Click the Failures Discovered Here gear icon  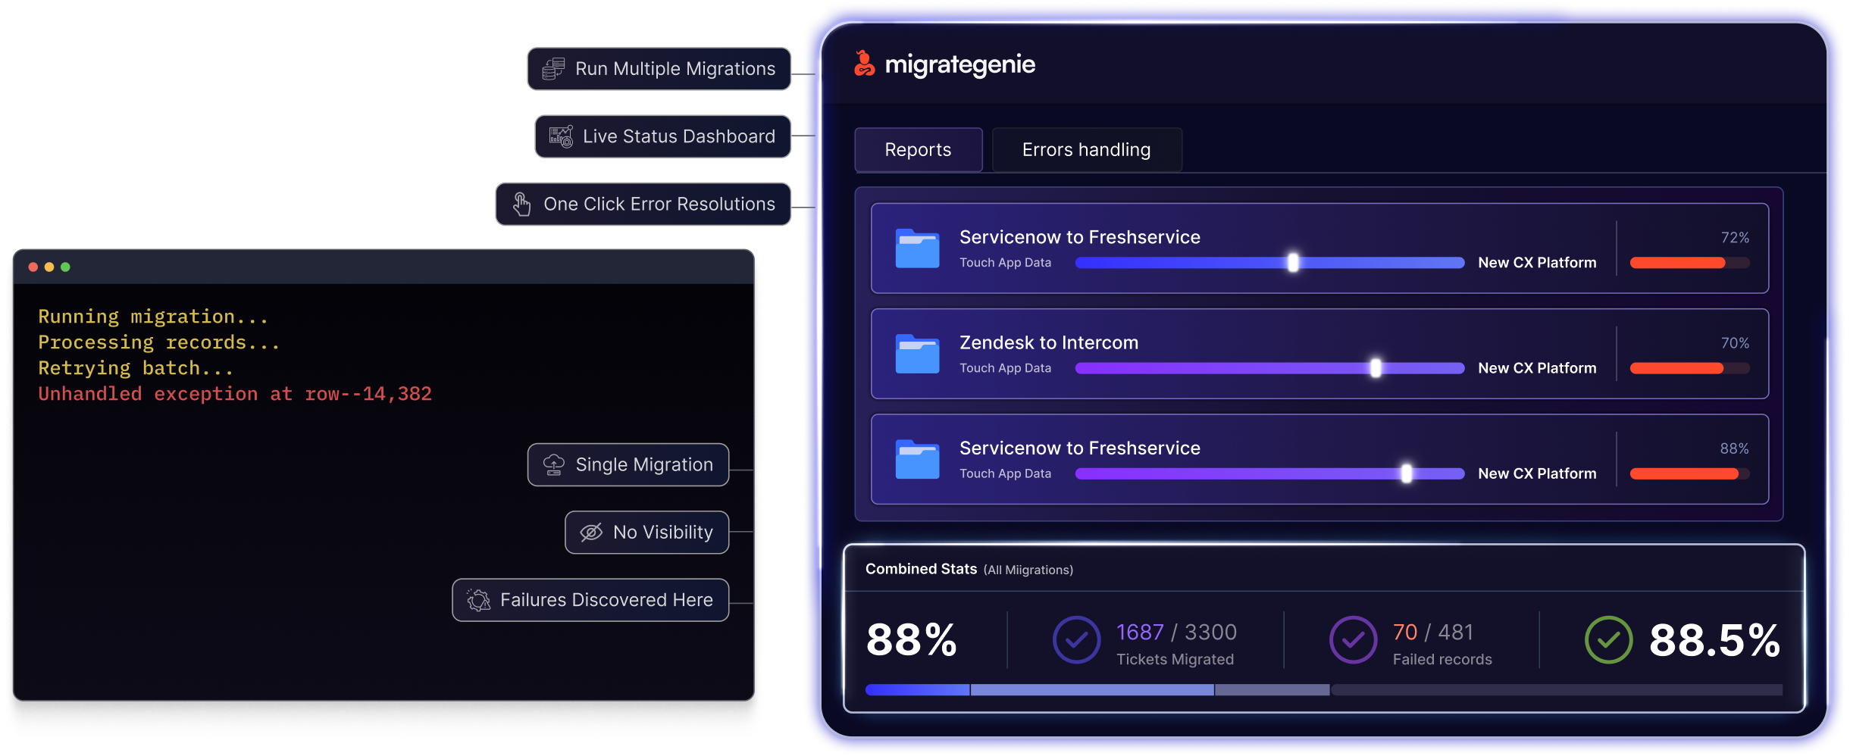pyautogui.click(x=479, y=600)
